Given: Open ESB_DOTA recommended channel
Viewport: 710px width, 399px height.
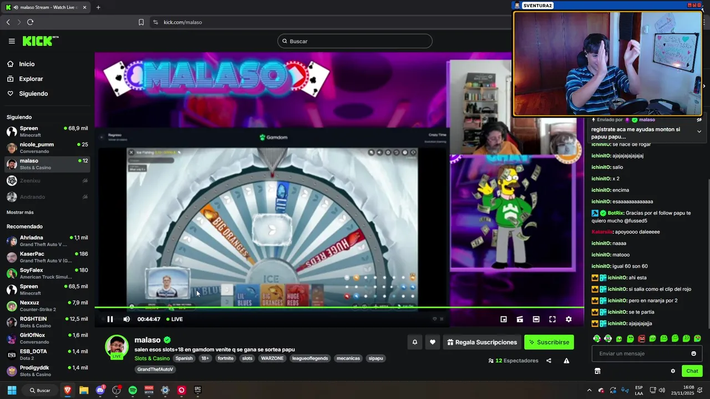Looking at the screenshot, I should pyautogui.click(x=47, y=355).
